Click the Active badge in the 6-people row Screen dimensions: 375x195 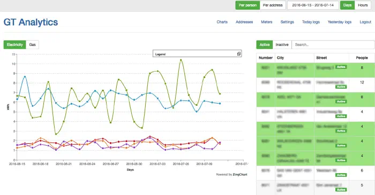point(341,175)
